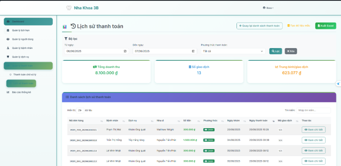Screen dimensions: 341x166
Task: Open the Boss user account dropdown
Action: pyautogui.click(x=268, y=8)
